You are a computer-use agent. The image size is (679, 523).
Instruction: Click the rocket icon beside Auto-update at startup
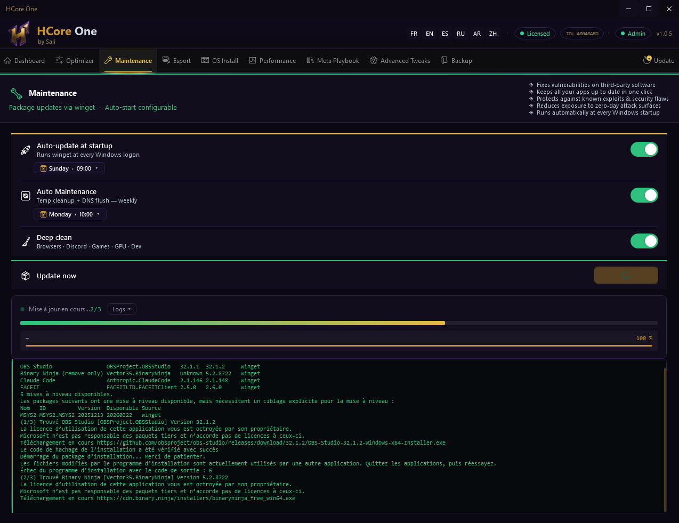(26, 150)
